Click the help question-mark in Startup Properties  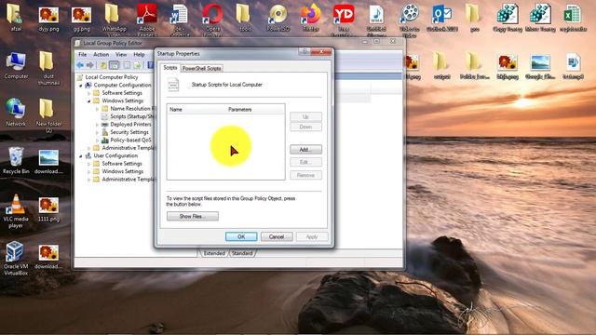coord(305,52)
